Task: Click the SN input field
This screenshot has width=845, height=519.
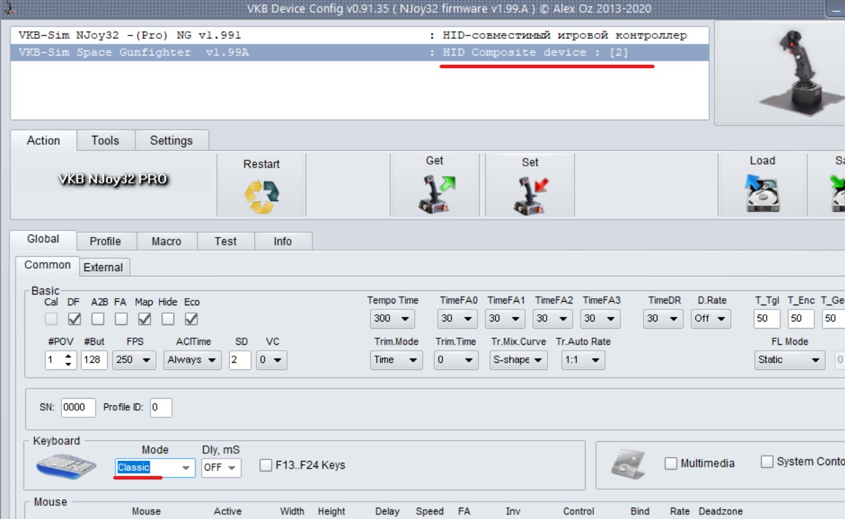Action: click(78, 407)
